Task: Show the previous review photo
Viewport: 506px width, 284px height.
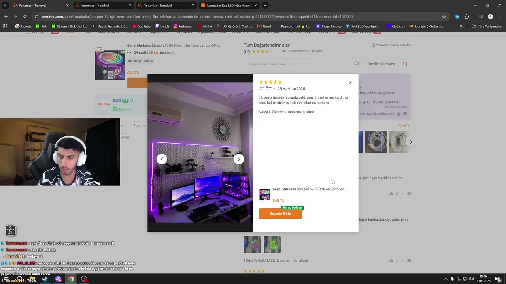Action: coord(162,159)
